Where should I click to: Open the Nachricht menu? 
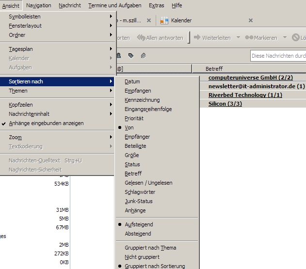coord(70,5)
